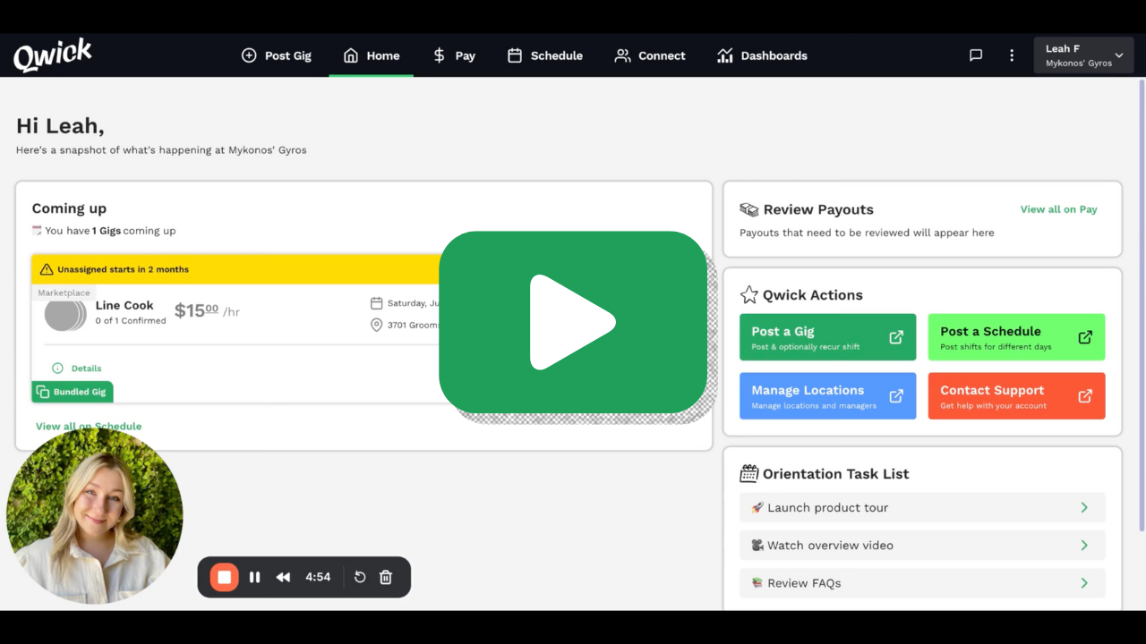Open the Post Gig menu item
Screen dimensions: 1146x644
pos(276,55)
